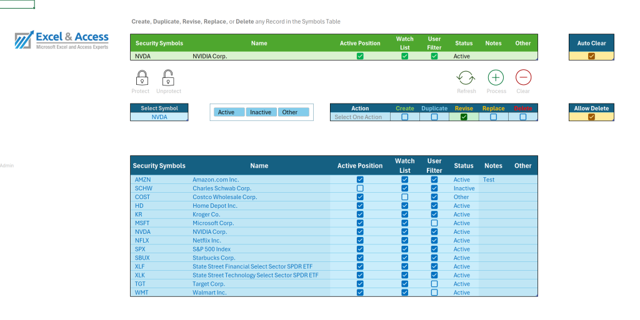This screenshot has width=640, height=320.
Task: Click the Excel & Access logo
Action: coord(62,40)
